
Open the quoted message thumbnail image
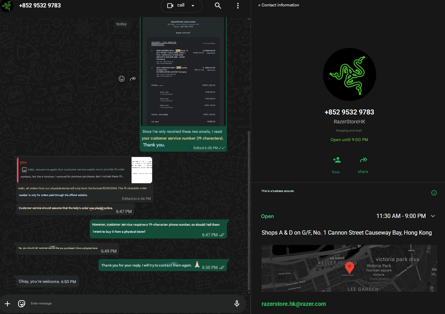142,170
